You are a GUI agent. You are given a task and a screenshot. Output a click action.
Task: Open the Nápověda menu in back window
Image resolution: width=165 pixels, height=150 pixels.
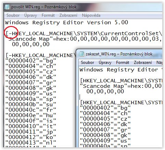(91, 15)
